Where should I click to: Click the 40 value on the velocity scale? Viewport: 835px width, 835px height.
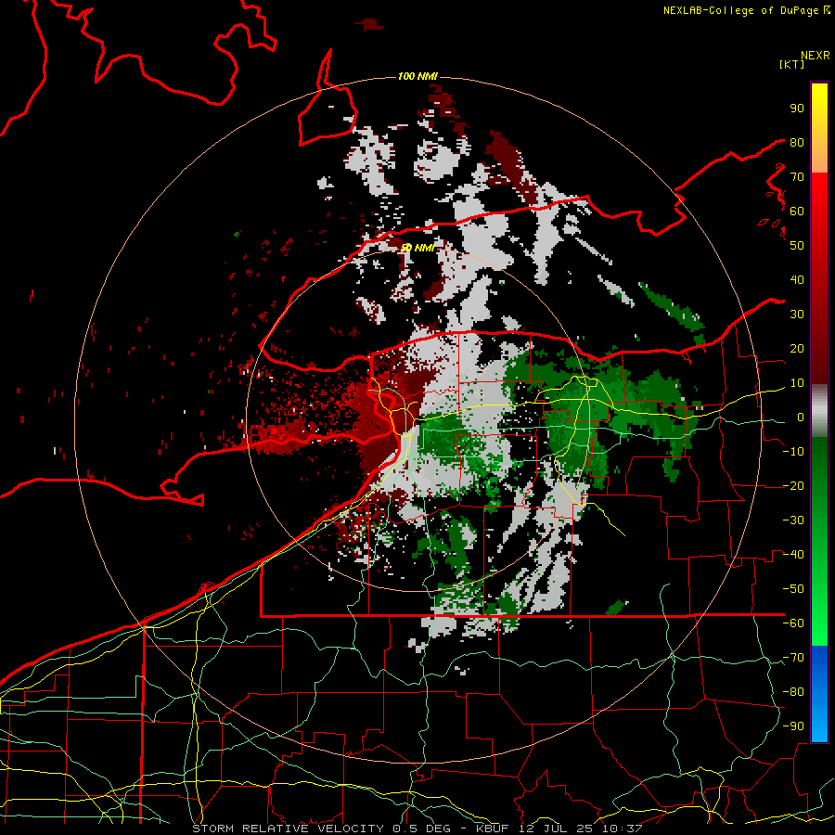pyautogui.click(x=797, y=279)
